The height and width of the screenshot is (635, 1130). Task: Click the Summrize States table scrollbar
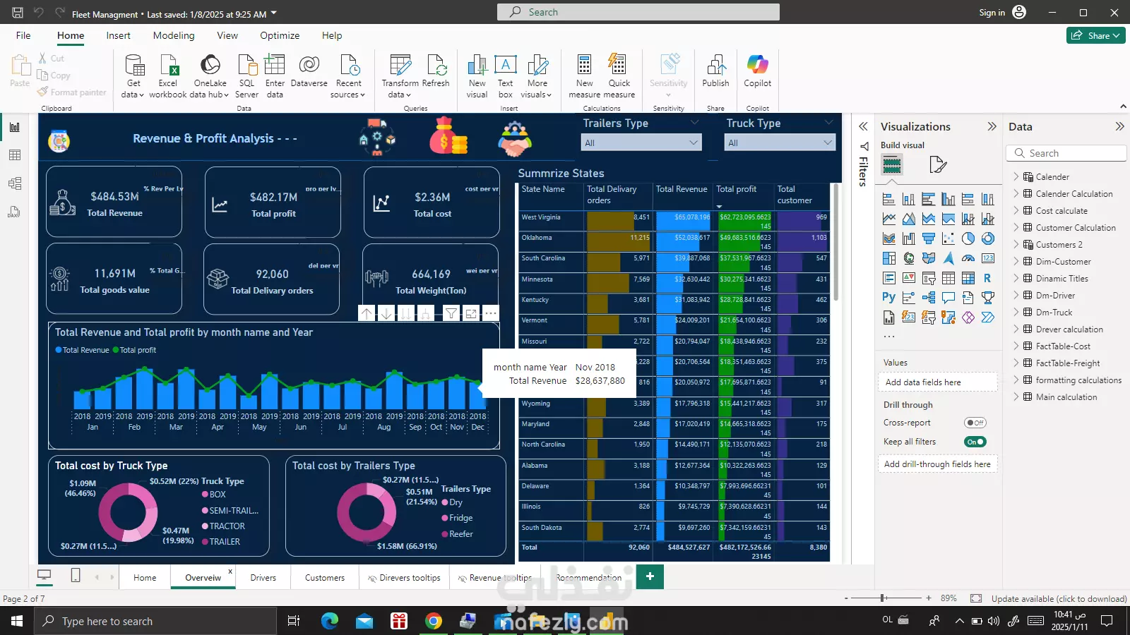(x=837, y=242)
